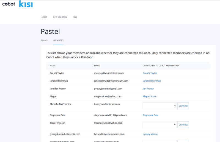The image size is (220, 142).
Task: Open the GET STARTED nav item
Action: (60, 17)
